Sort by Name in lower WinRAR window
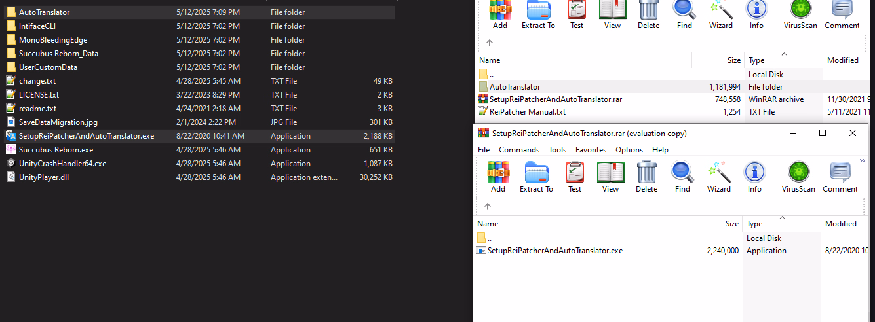875x322 pixels. pos(581,224)
